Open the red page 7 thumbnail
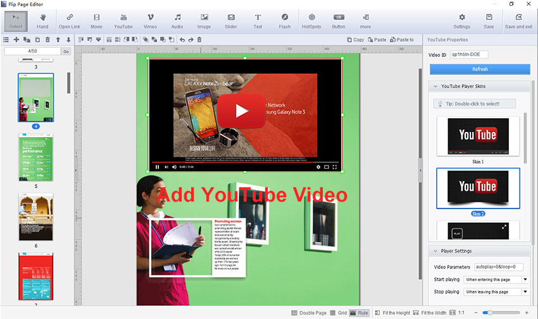The height and width of the screenshot is (319, 538). coord(35,276)
